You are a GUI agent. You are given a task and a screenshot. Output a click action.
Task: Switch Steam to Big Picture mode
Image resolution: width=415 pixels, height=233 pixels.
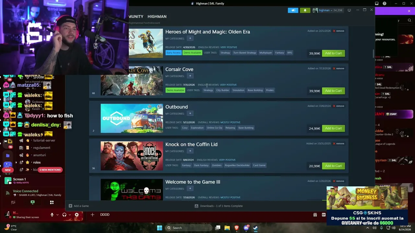pyautogui.click(x=349, y=10)
